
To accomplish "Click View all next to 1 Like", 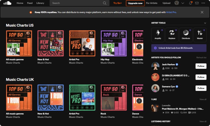I will click(x=203, y=99).
